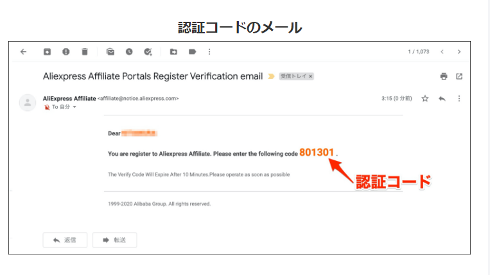Select the verification code 801301
This screenshot has height=275, width=490.
coord(317,153)
